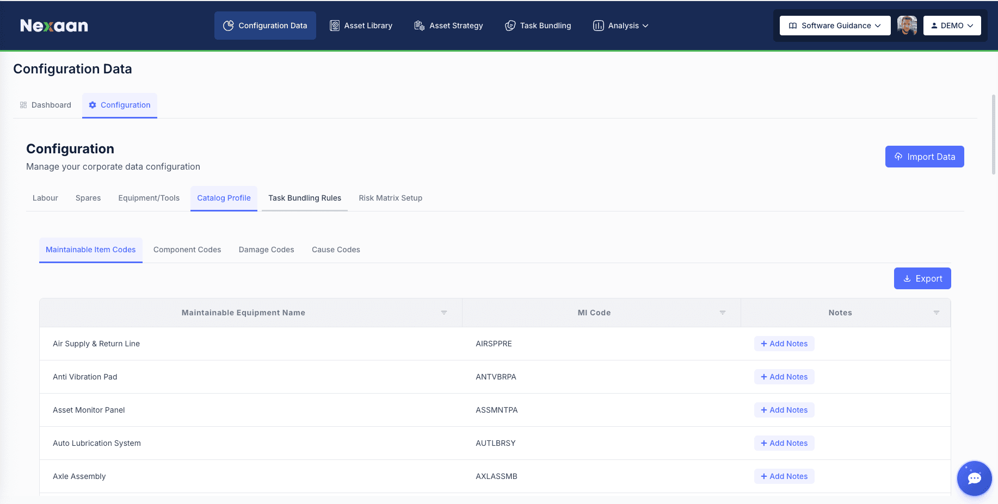Switch to the Dashboard tab
The image size is (998, 504).
[x=46, y=105]
